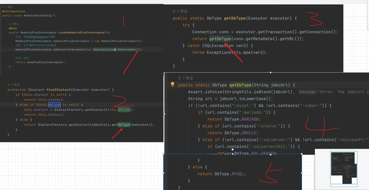Click the usages hint above @Configuration
369x190 pixels.
pyautogui.click(x=7, y=7)
